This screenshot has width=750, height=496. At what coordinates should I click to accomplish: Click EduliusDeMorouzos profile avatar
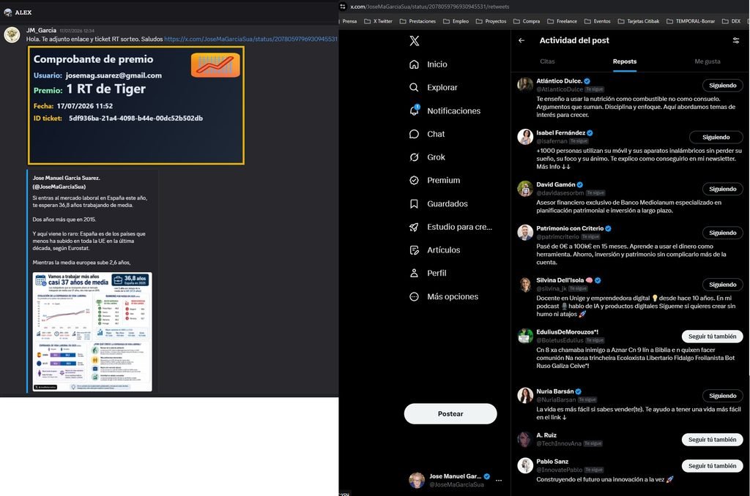click(x=525, y=336)
